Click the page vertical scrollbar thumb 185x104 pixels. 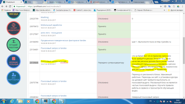tap(184, 50)
